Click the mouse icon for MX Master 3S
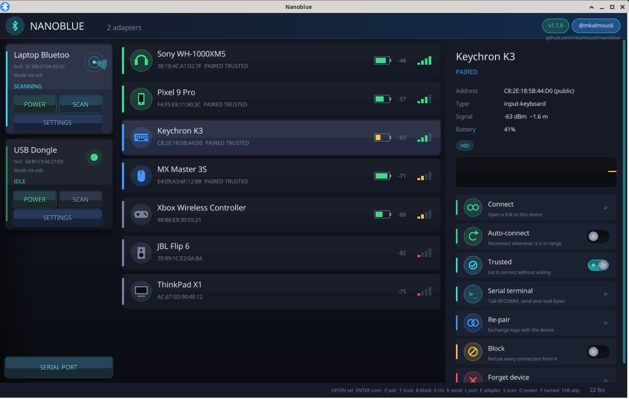629x399 pixels. pyautogui.click(x=141, y=176)
